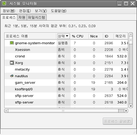Click process ID 2284

click(109, 76)
